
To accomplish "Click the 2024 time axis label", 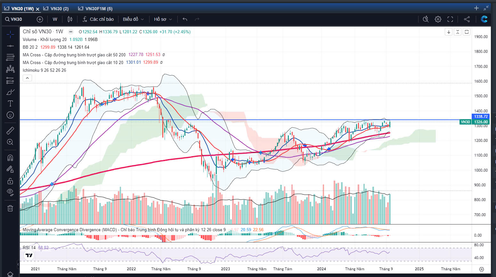I will pyautogui.click(x=321, y=269).
